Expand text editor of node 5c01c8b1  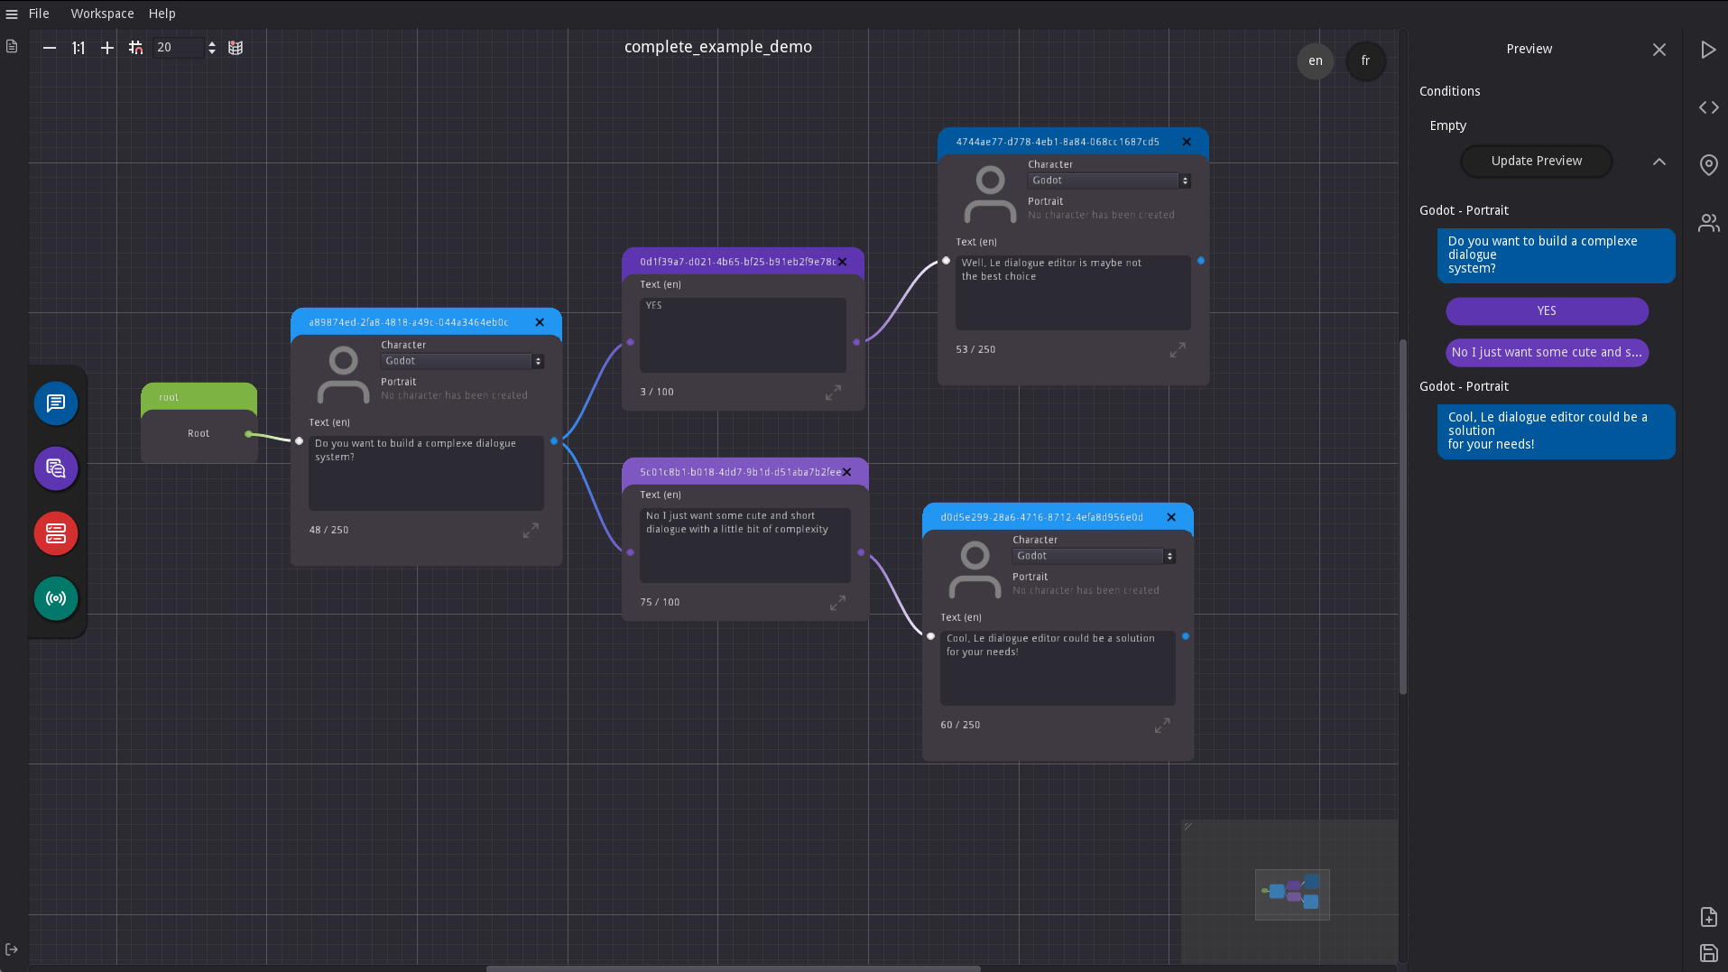[837, 603]
